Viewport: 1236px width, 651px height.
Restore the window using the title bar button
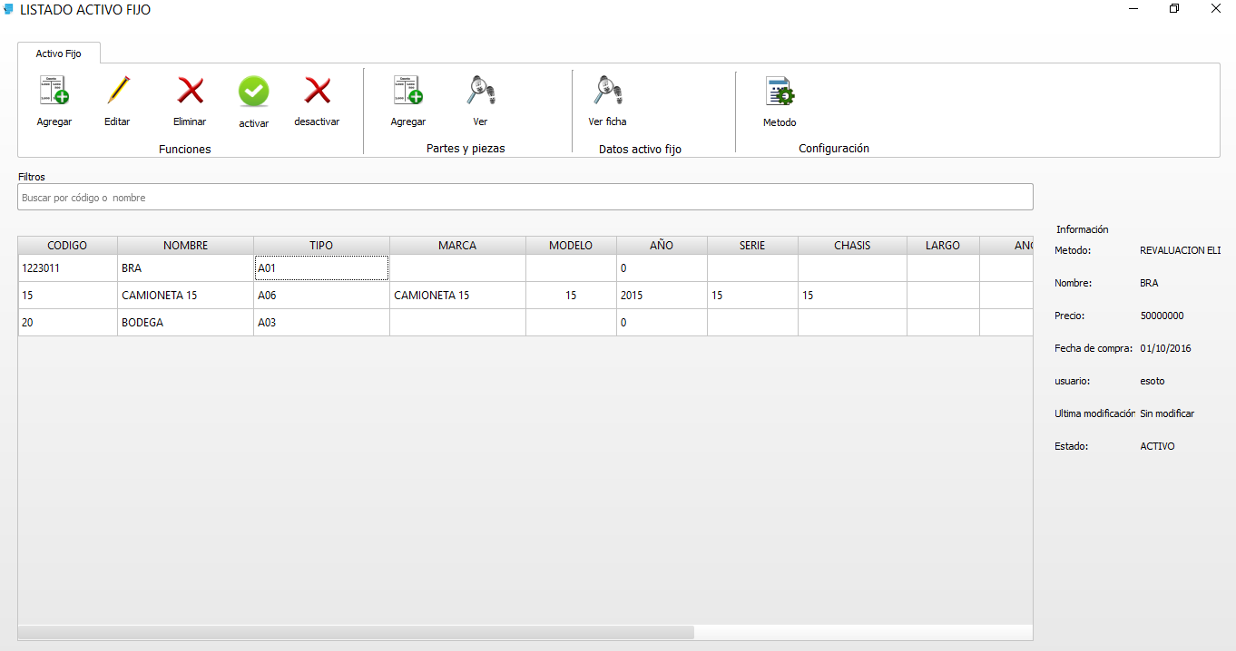pyautogui.click(x=1174, y=9)
